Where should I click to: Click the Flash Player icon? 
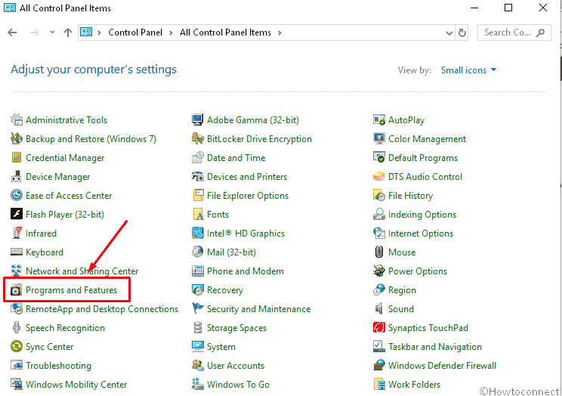17,214
